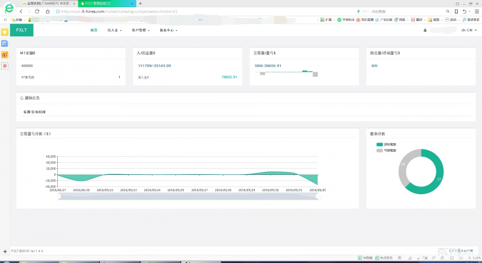Click the 78655.91 net deposit value
Screen dimensions: 482x263
(x=229, y=77)
